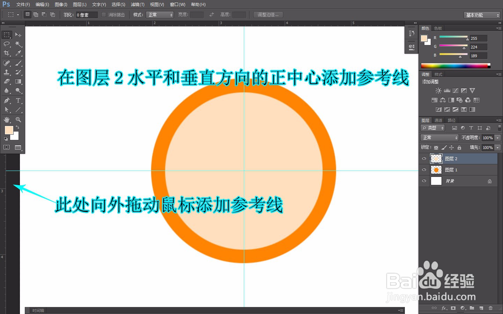Click the delete layer trash icon
This screenshot has width=503, height=314.
[x=490, y=308]
